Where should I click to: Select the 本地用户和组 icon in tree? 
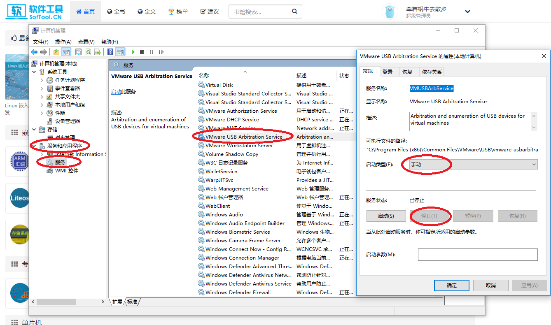click(x=50, y=105)
